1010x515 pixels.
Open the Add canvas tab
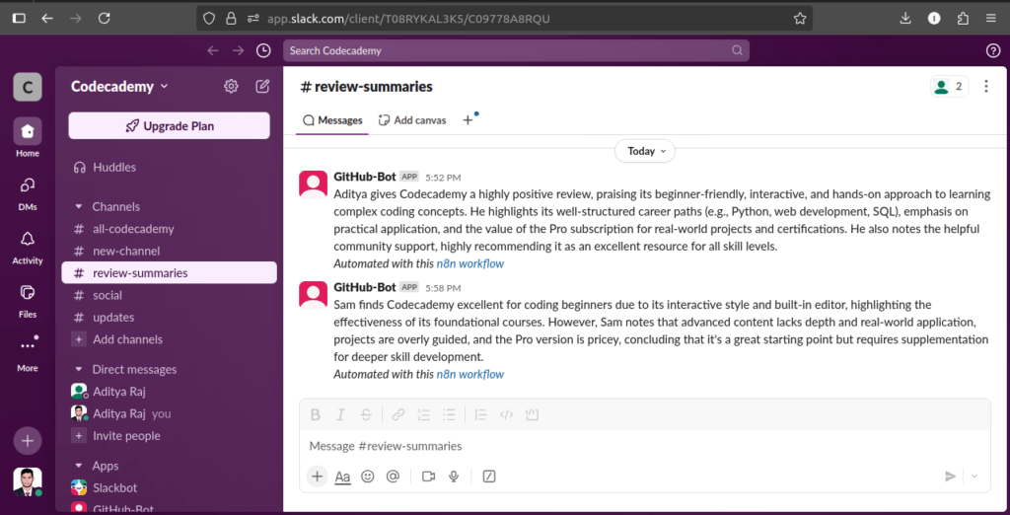412,120
